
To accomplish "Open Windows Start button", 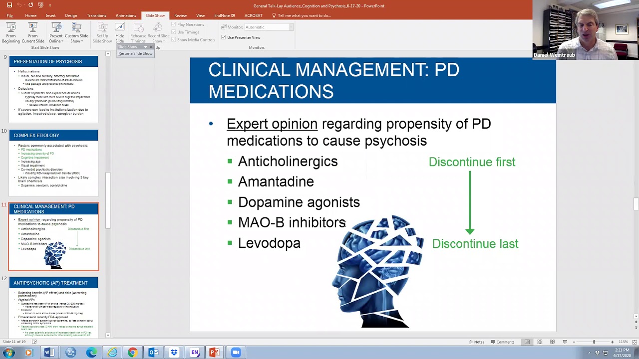I will pos(8,353).
